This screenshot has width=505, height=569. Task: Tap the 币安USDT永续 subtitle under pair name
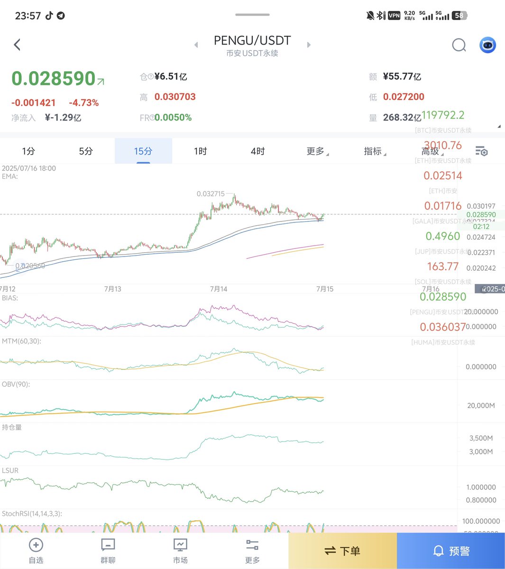pyautogui.click(x=252, y=54)
